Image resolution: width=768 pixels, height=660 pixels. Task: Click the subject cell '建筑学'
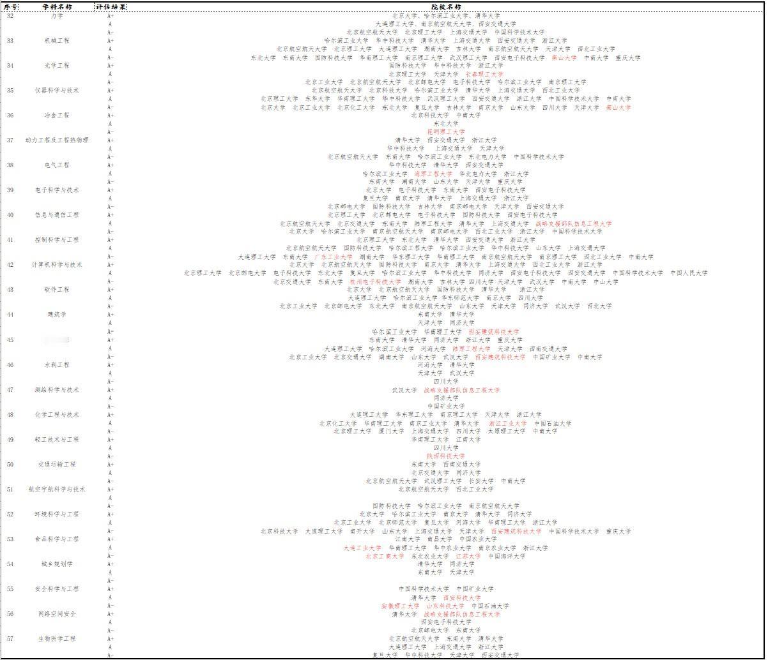pyautogui.click(x=57, y=314)
